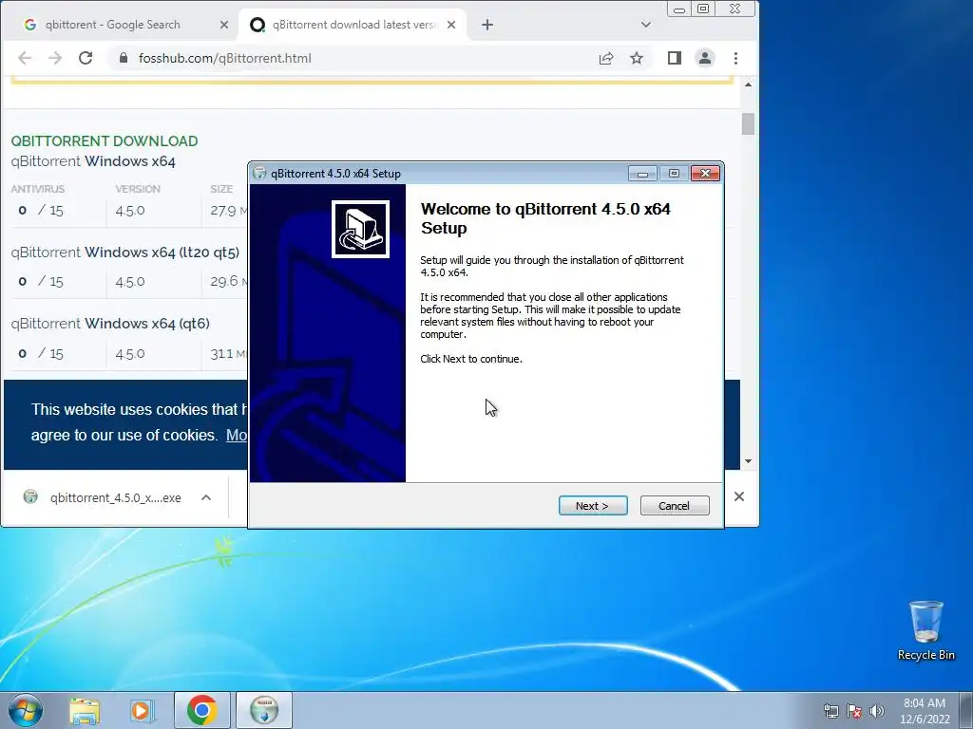Open Action Center flag icon

click(x=854, y=711)
